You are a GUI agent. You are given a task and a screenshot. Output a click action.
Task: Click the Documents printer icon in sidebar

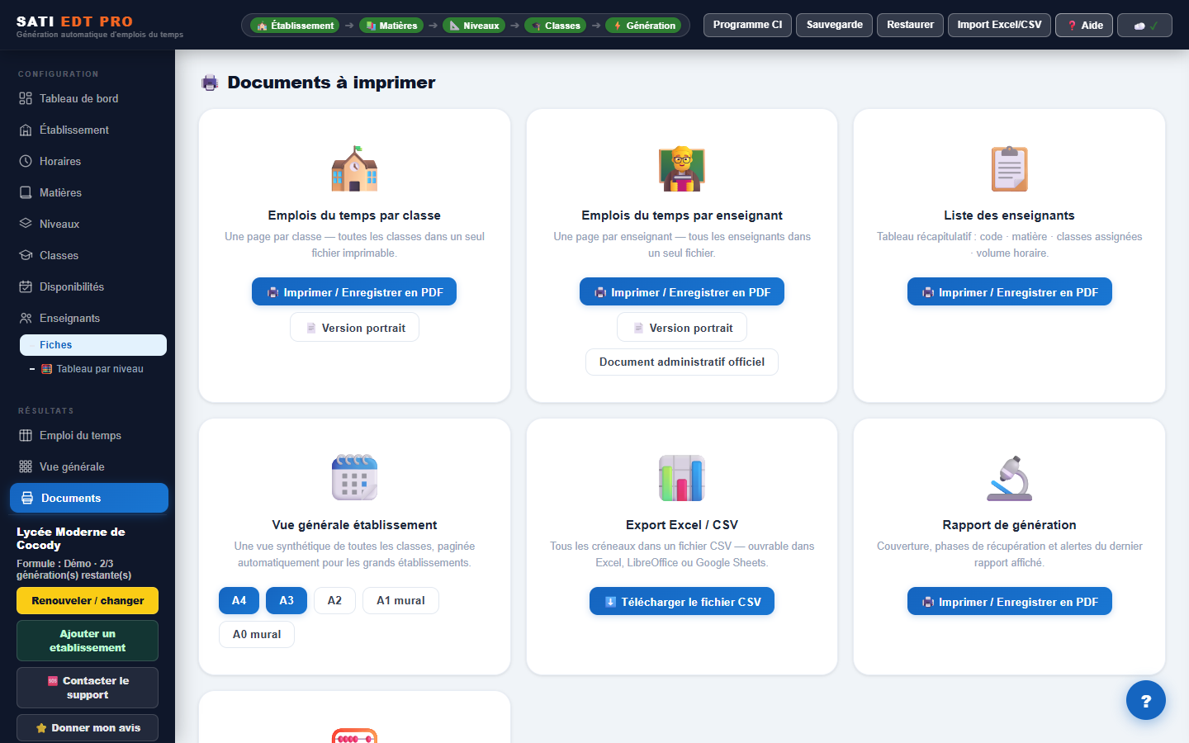point(27,498)
